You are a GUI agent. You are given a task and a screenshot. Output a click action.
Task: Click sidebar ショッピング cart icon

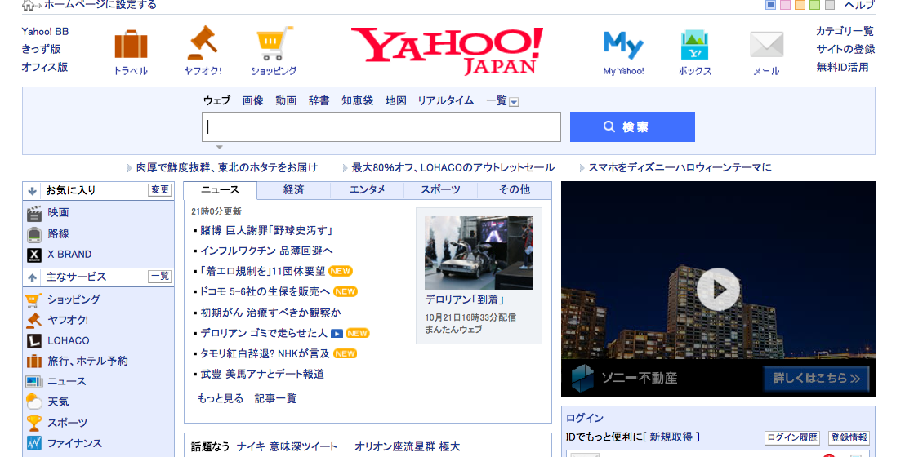point(34,299)
